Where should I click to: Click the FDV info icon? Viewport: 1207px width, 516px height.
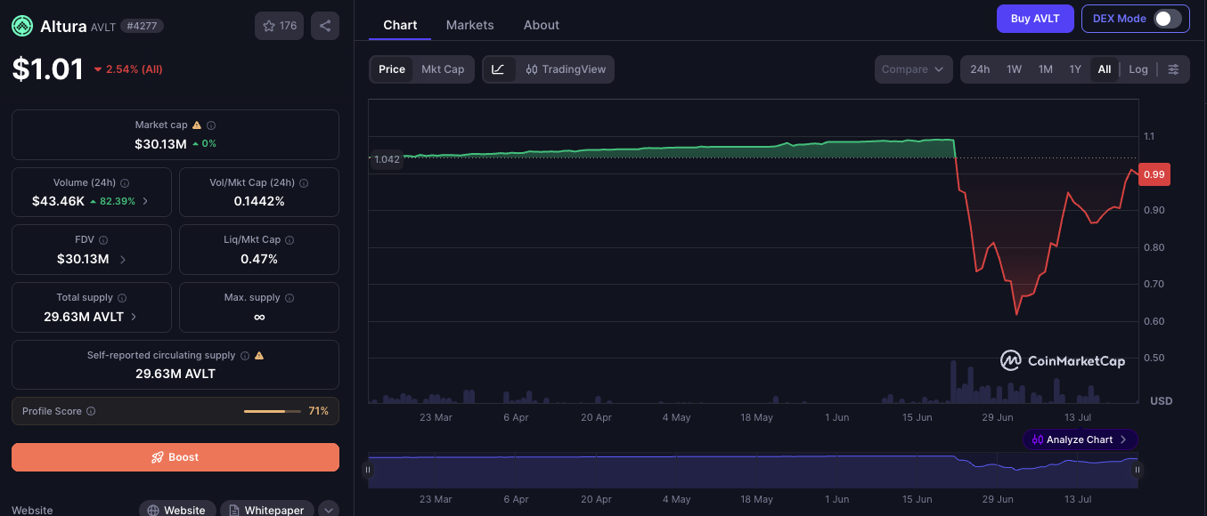[x=103, y=240]
